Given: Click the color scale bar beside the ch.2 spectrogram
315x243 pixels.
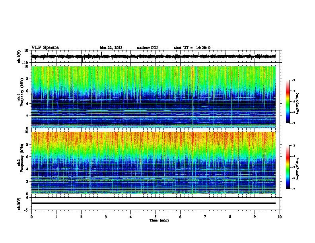Looking at the screenshot, I should tap(288, 167).
